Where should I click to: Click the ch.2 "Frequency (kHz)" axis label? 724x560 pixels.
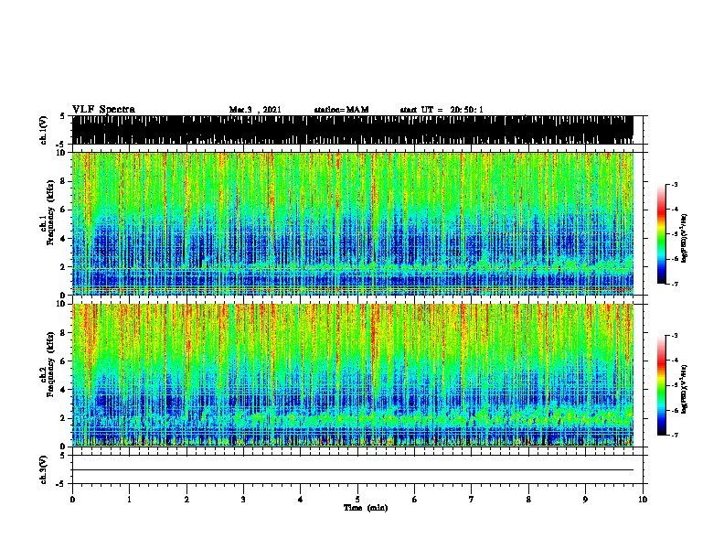click(x=50, y=364)
